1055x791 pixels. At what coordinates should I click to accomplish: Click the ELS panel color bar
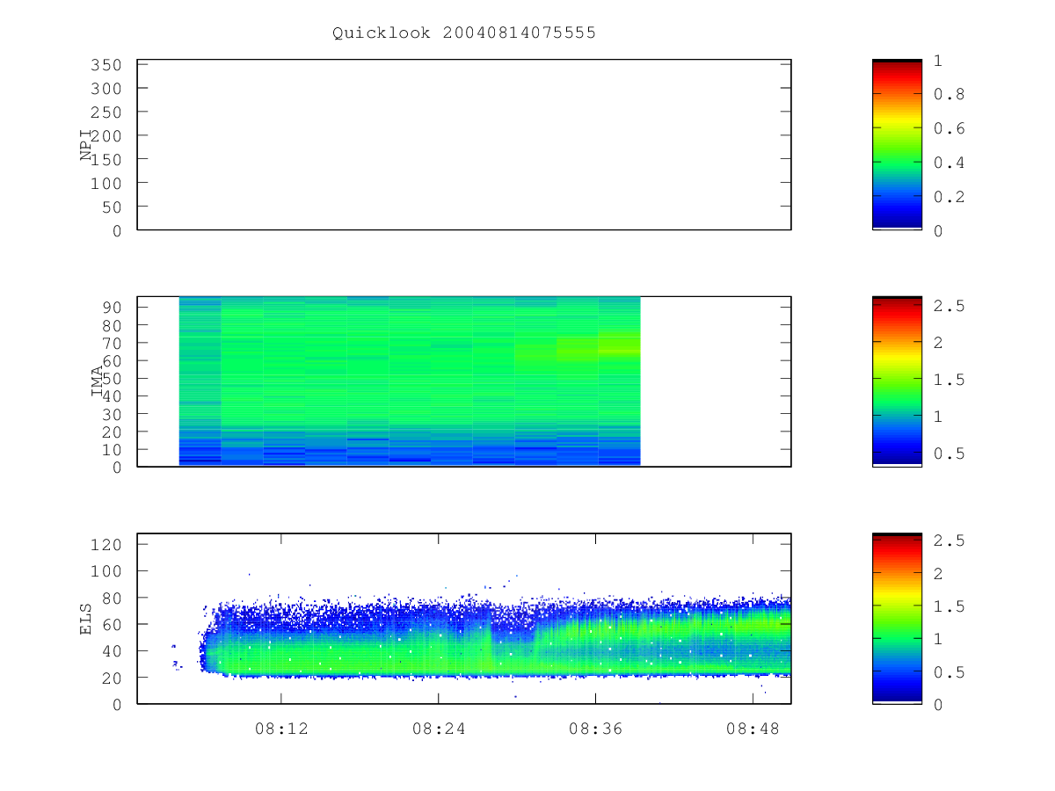(x=897, y=619)
